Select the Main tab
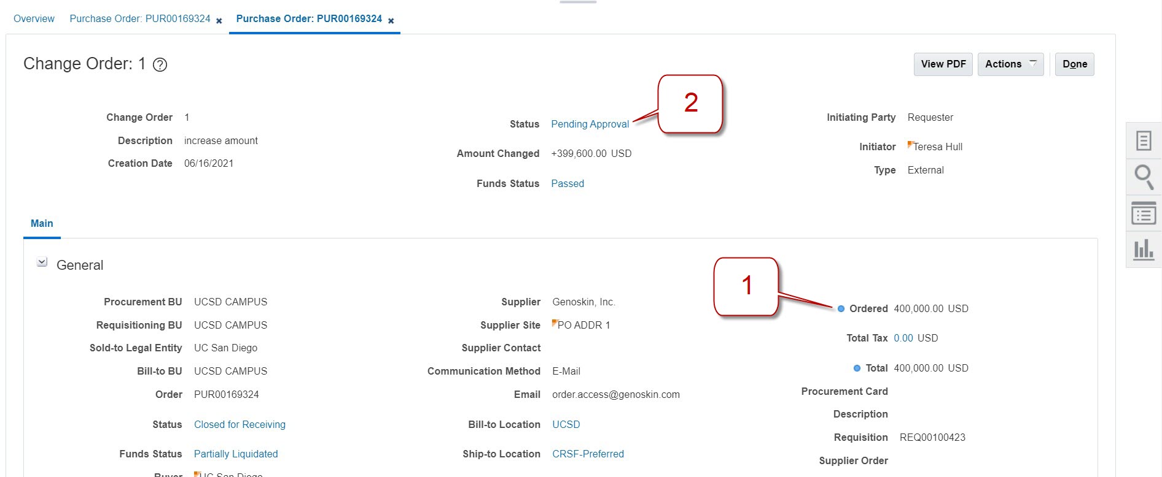Image resolution: width=1162 pixels, height=477 pixels. pyautogui.click(x=42, y=224)
